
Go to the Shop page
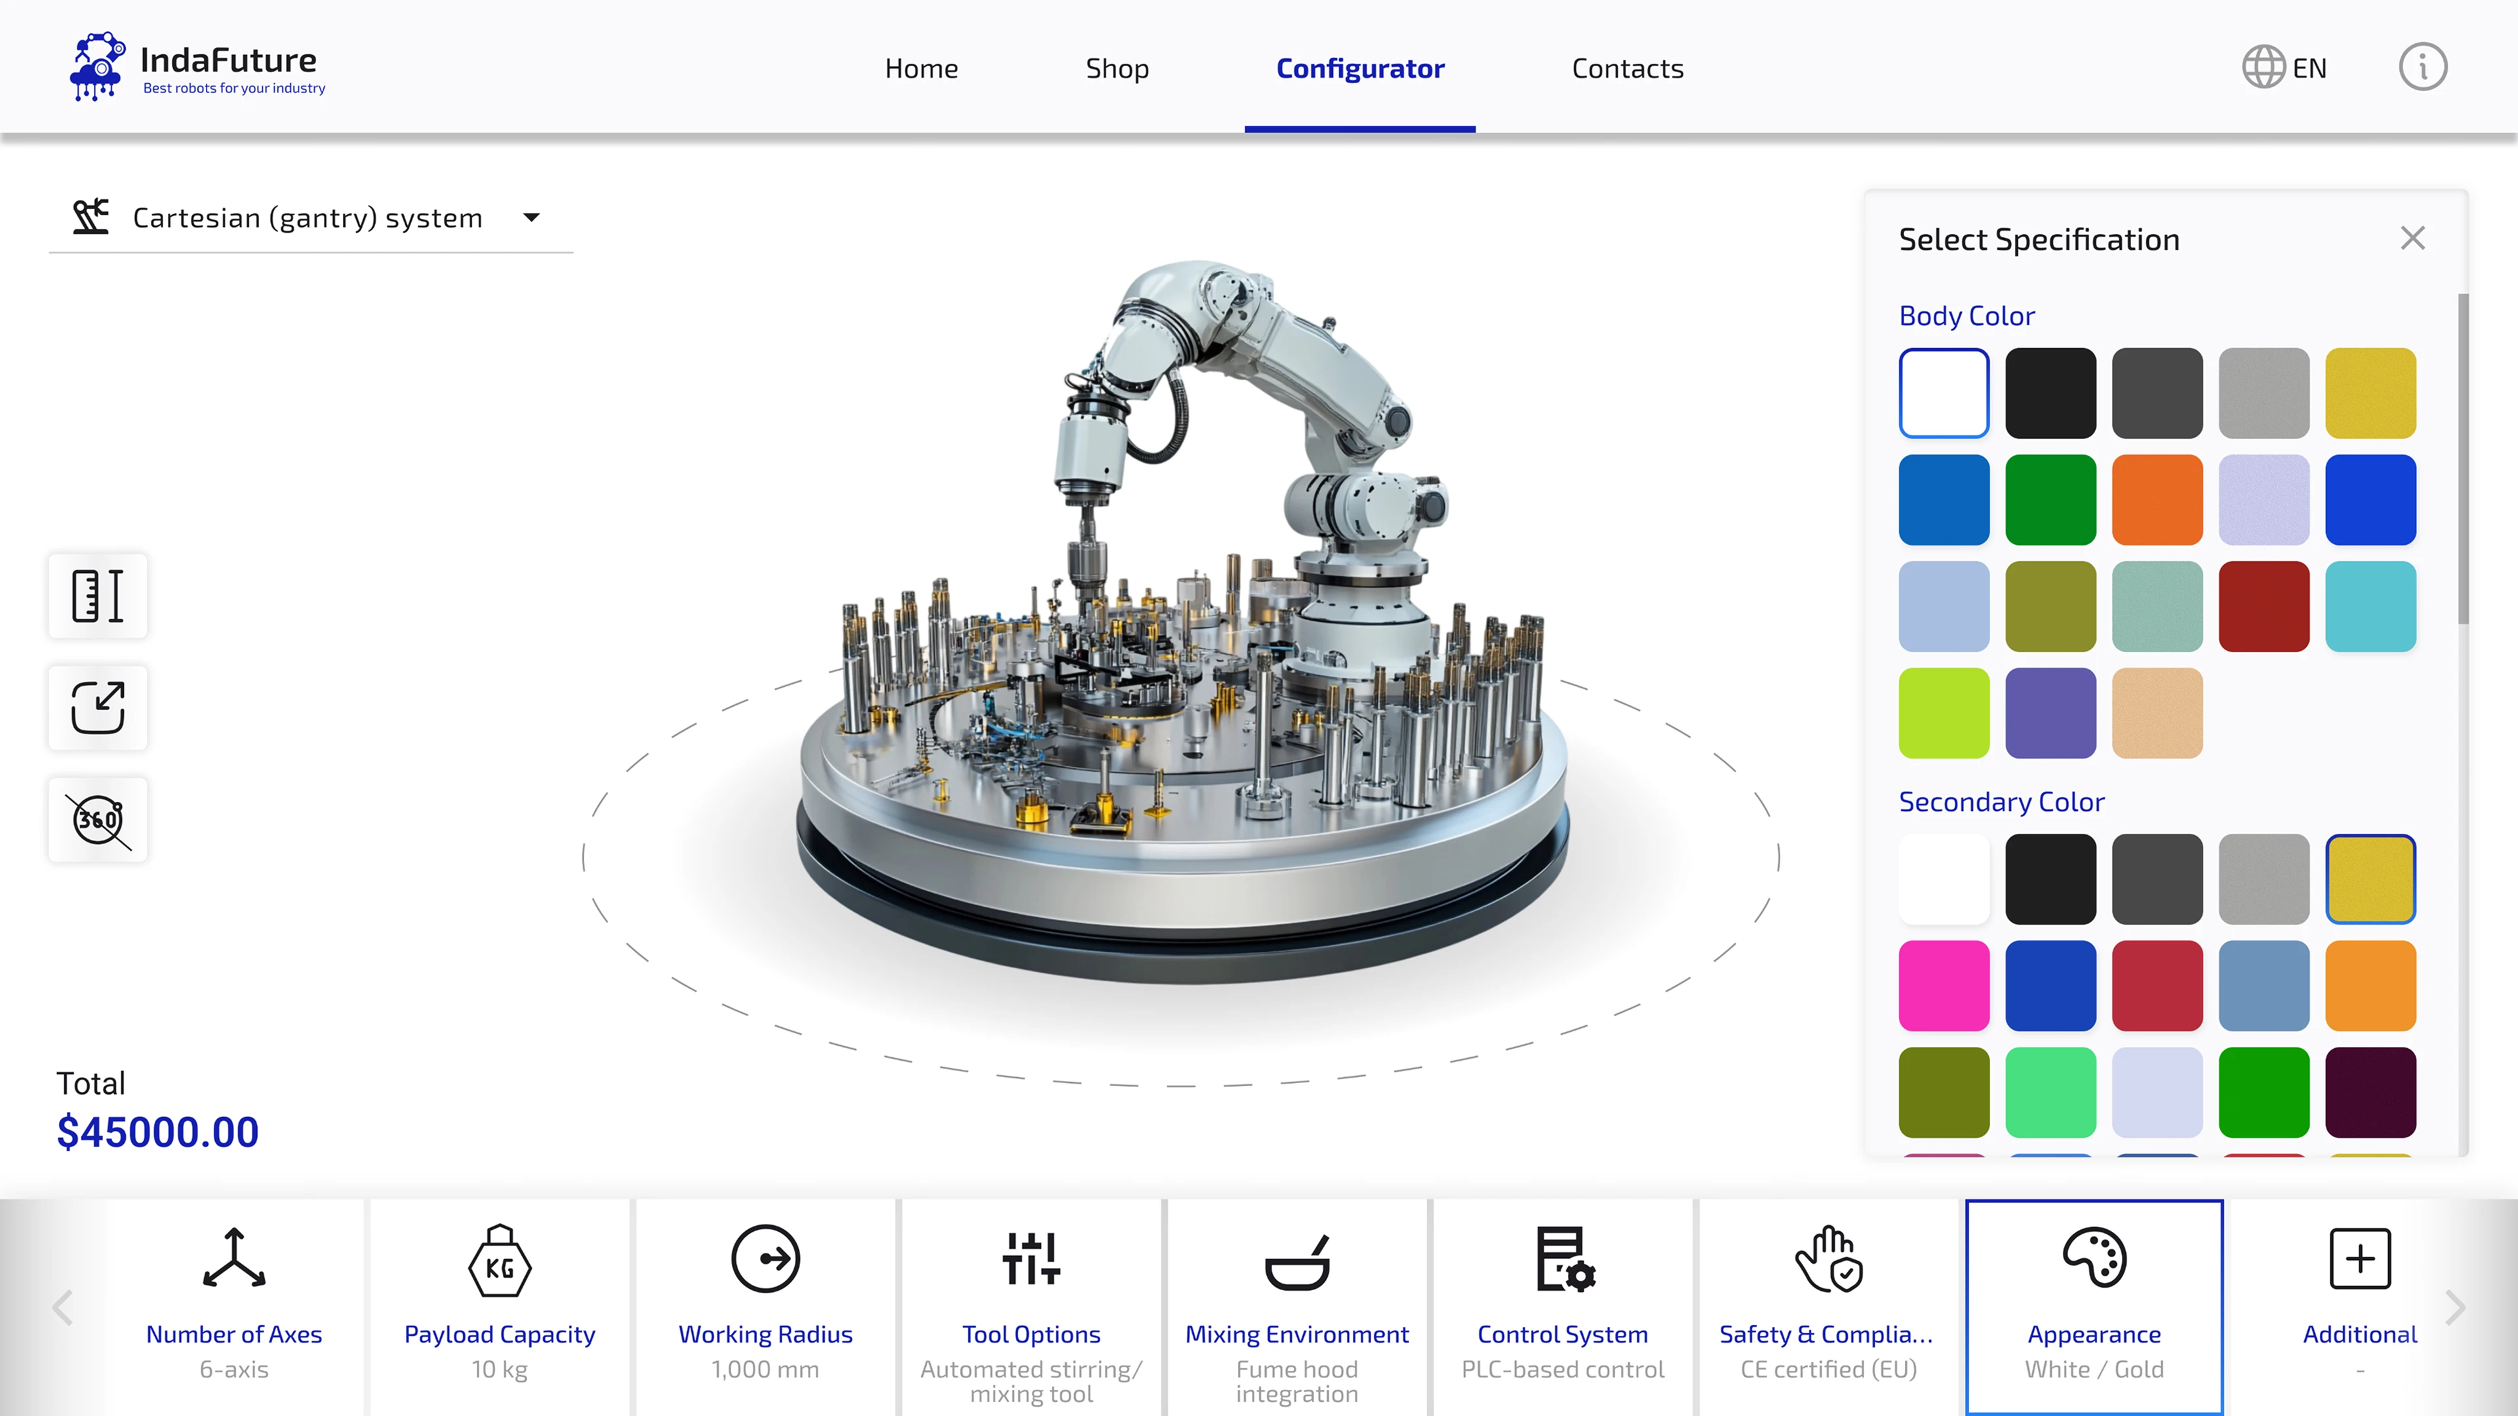[1116, 68]
